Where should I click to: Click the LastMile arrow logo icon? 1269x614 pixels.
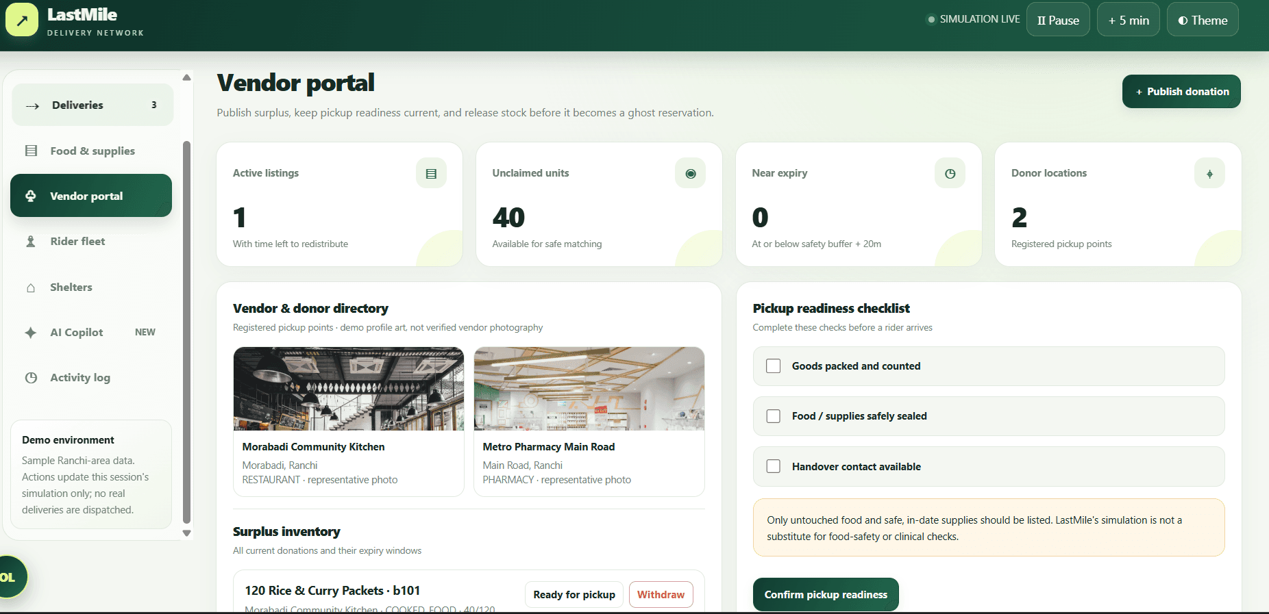point(22,21)
